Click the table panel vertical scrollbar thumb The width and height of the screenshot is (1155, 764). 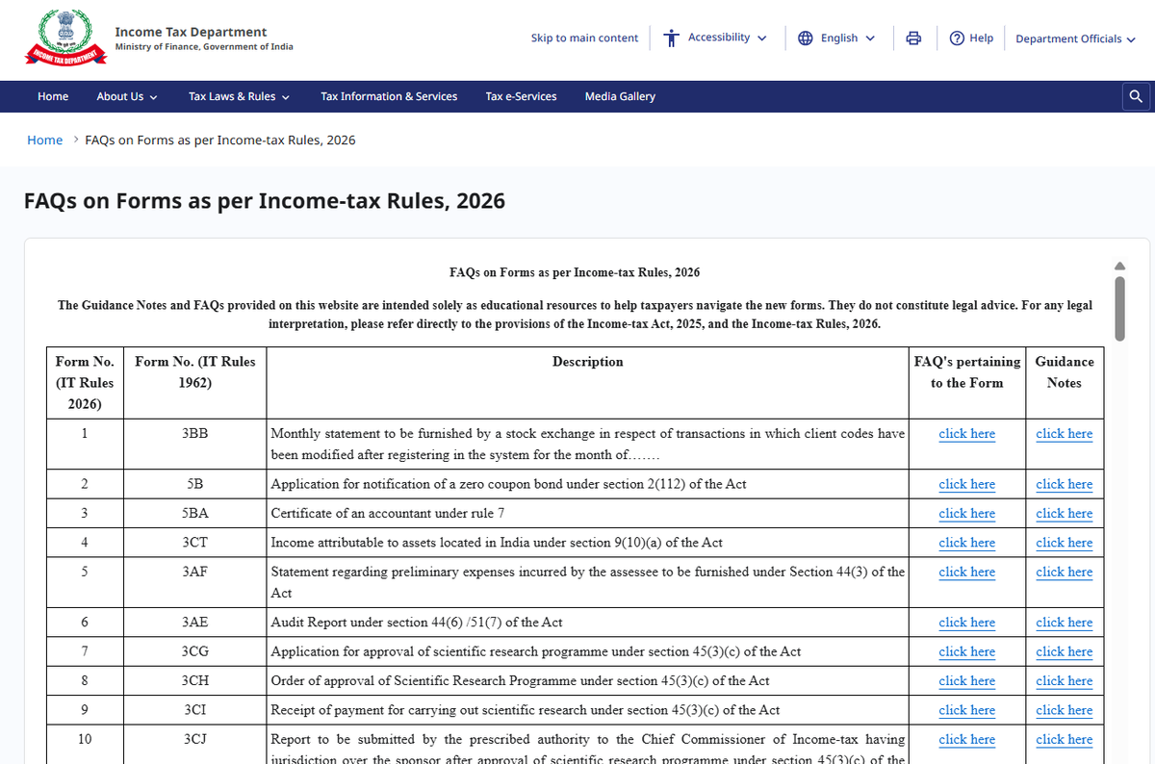click(x=1119, y=308)
